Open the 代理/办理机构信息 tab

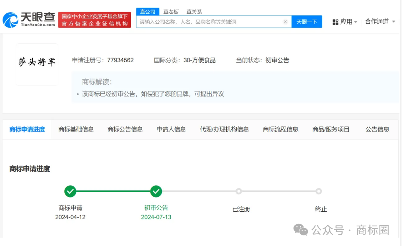tap(224, 129)
